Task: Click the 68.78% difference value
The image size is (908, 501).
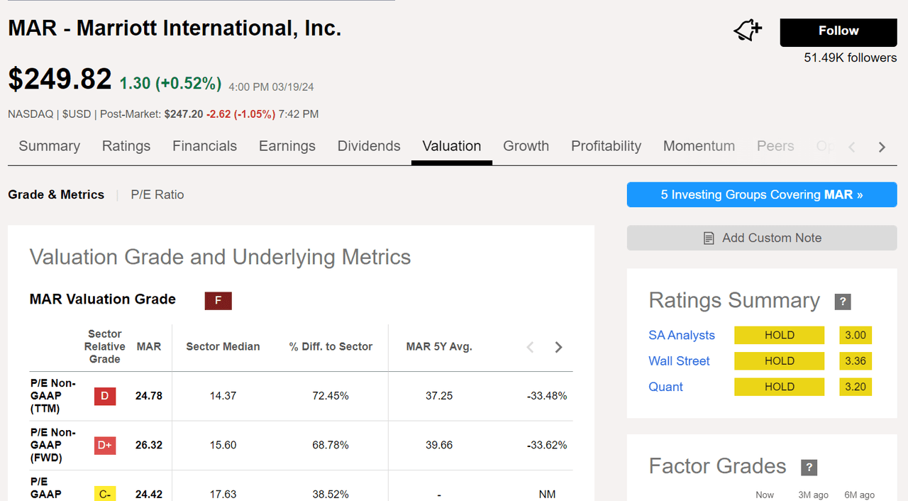Action: point(331,445)
